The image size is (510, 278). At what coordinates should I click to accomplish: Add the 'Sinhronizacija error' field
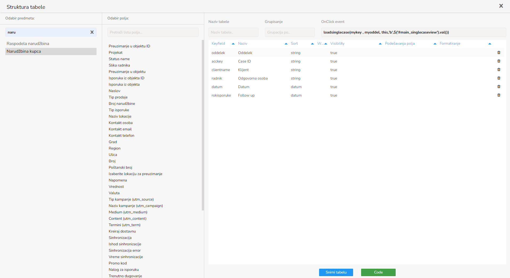[125, 251]
